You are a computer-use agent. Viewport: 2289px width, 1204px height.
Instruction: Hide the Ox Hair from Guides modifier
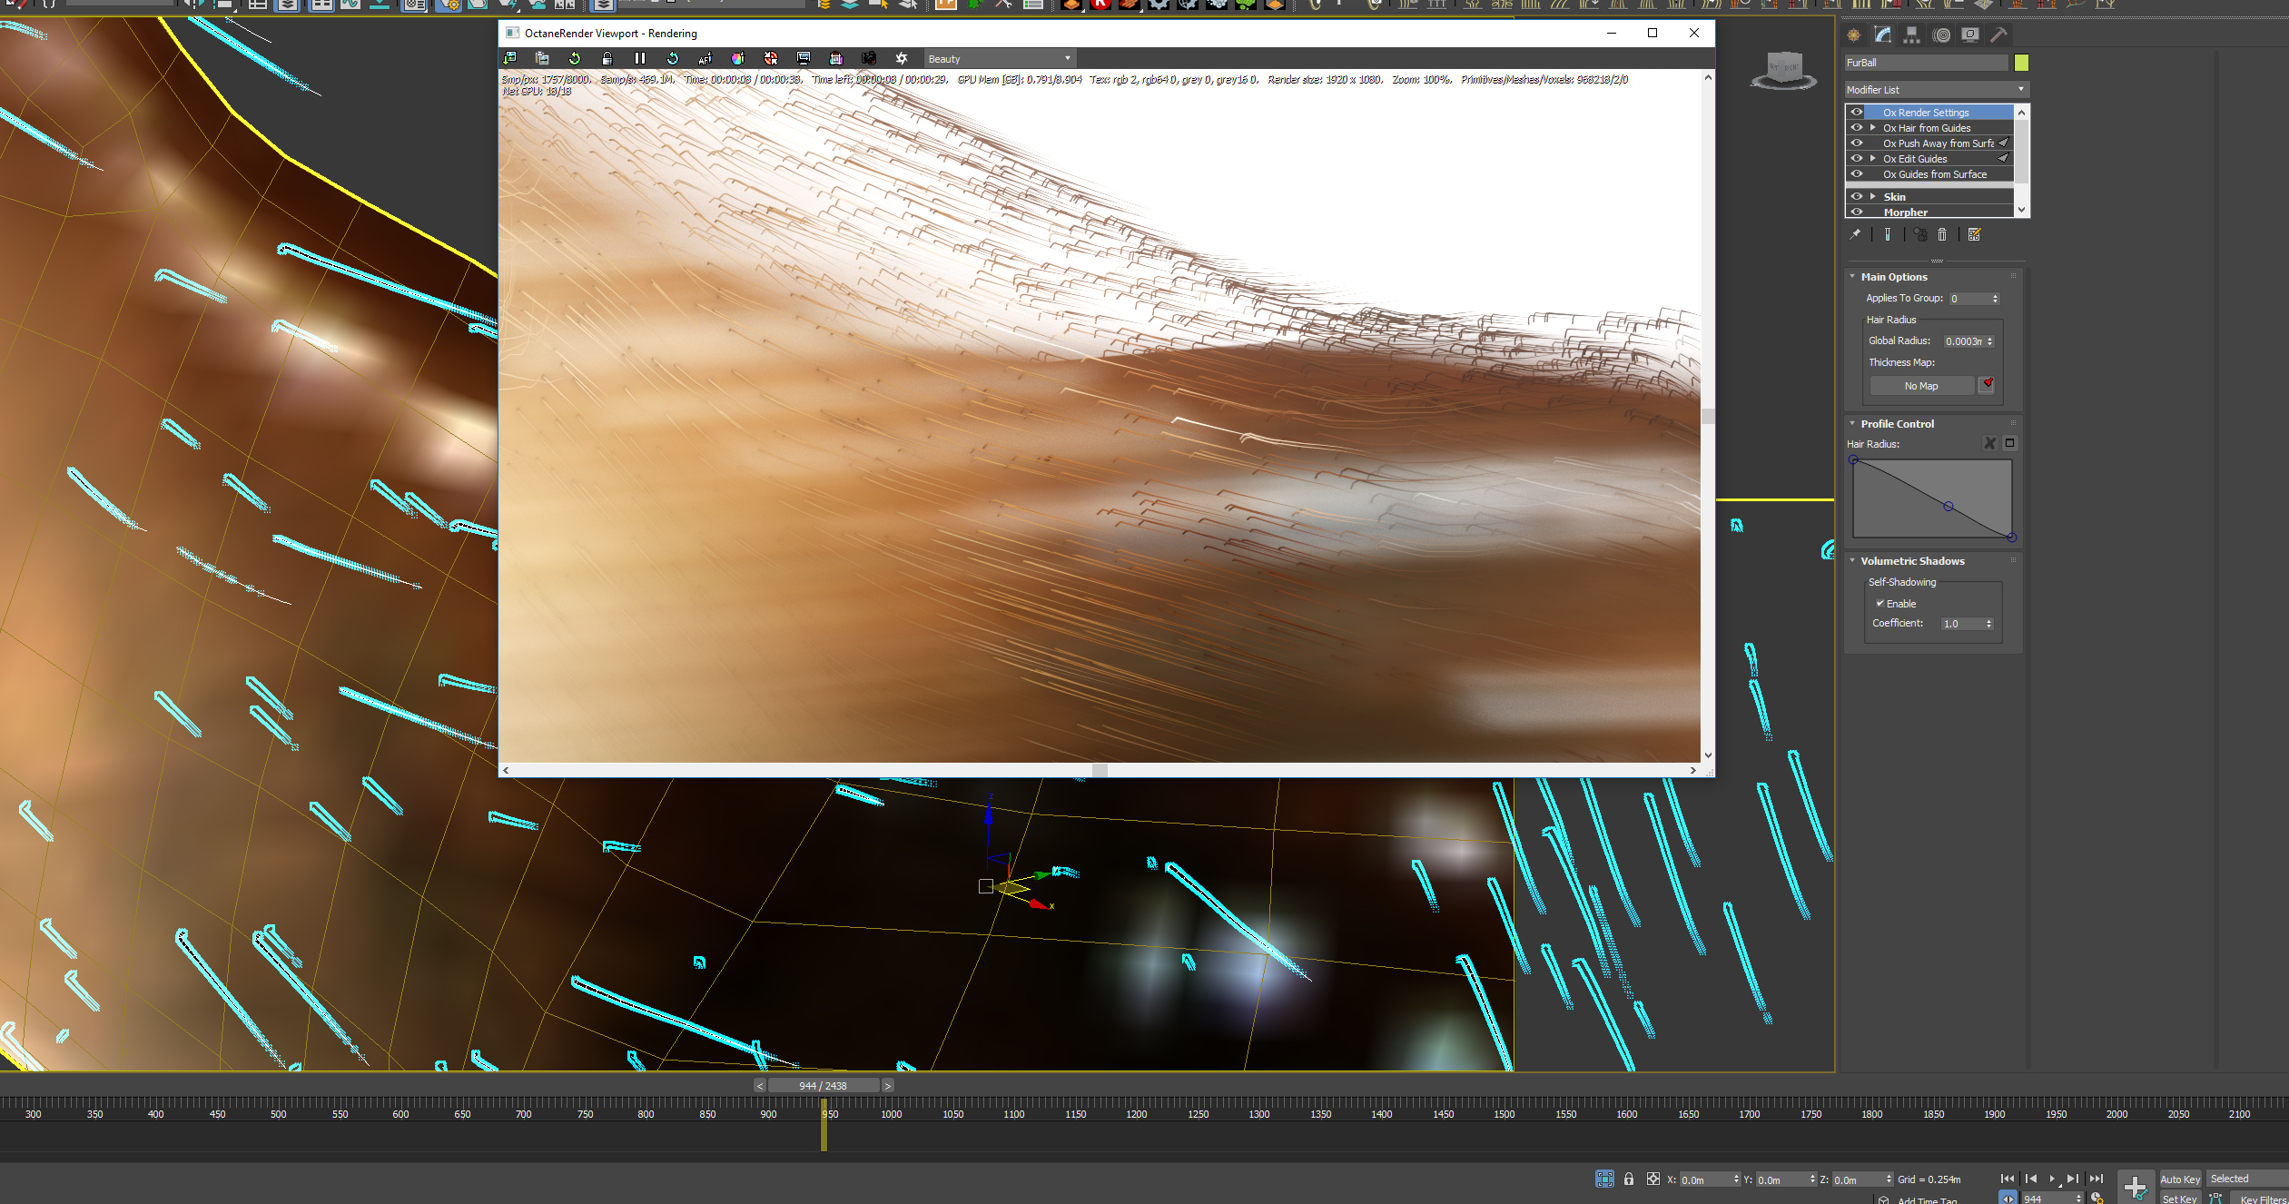pyautogui.click(x=1857, y=128)
